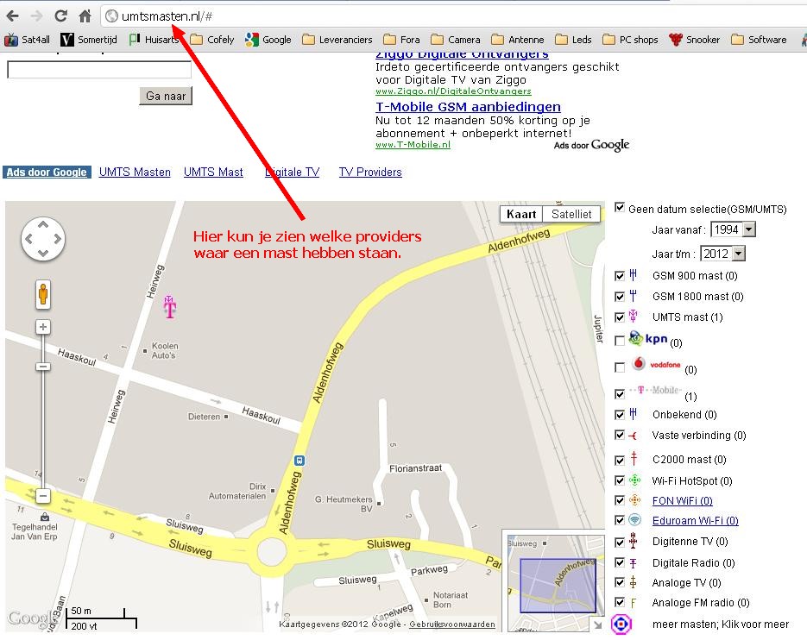Enable the KPN provider checkbox
The image size is (807, 640).
tap(620, 341)
